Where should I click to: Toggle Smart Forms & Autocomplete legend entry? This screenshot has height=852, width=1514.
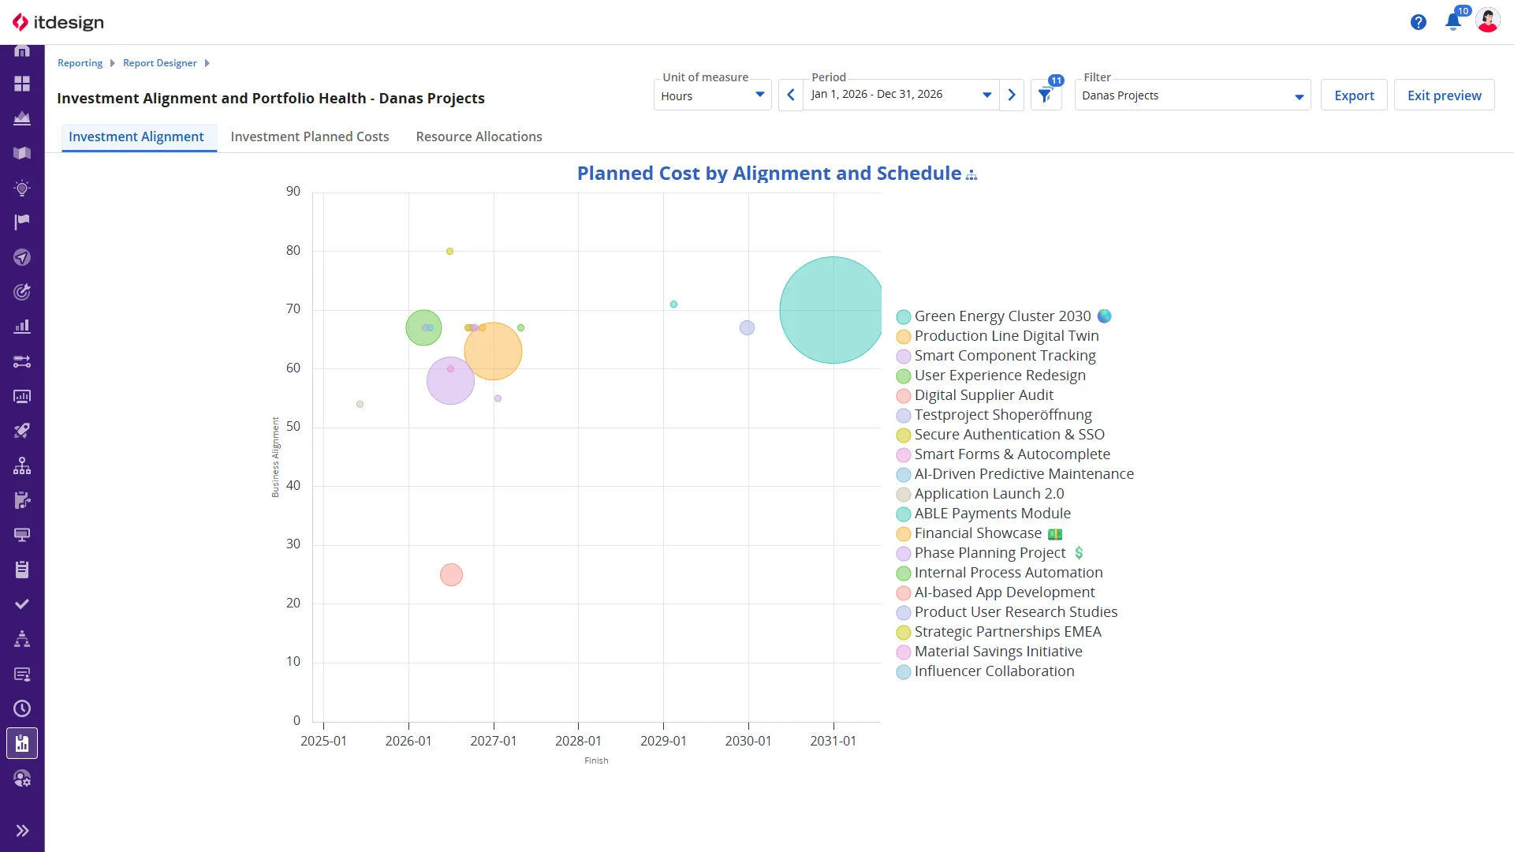point(1003,454)
